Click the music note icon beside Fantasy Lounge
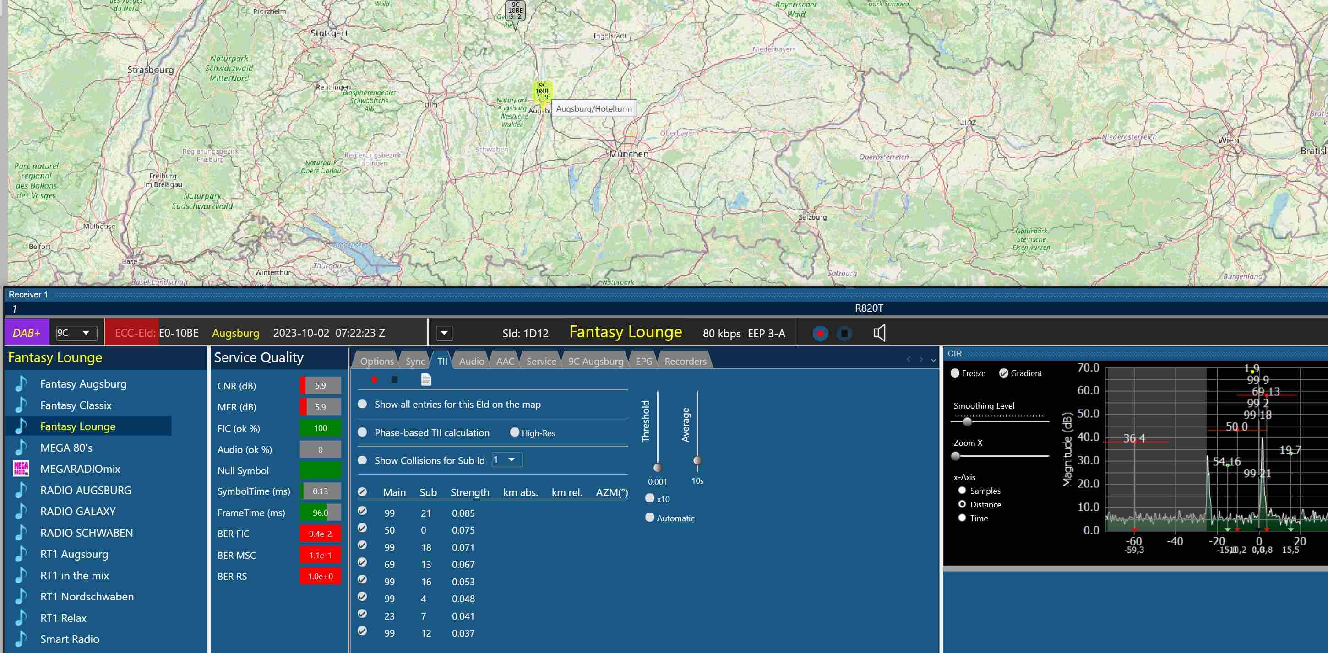The image size is (1328, 653). pos(21,426)
